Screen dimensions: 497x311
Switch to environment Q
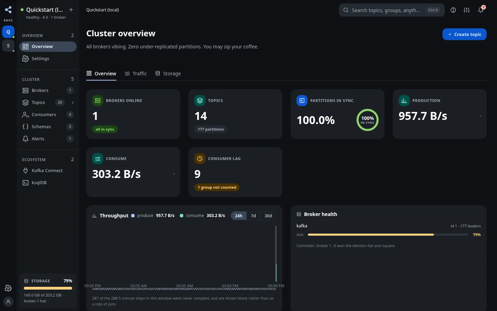coord(8,32)
